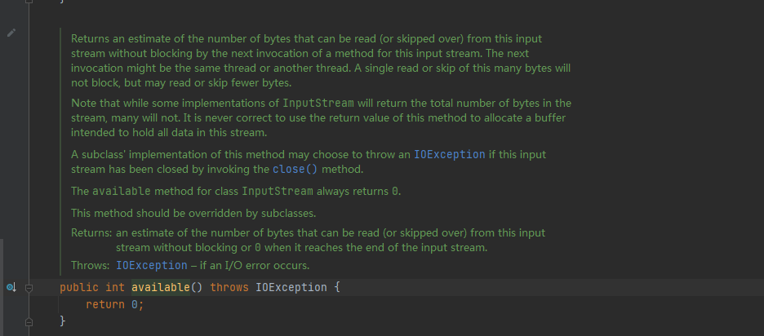The height and width of the screenshot is (336, 764).
Task: Click the throws keyword in the signature
Action: tap(229, 287)
